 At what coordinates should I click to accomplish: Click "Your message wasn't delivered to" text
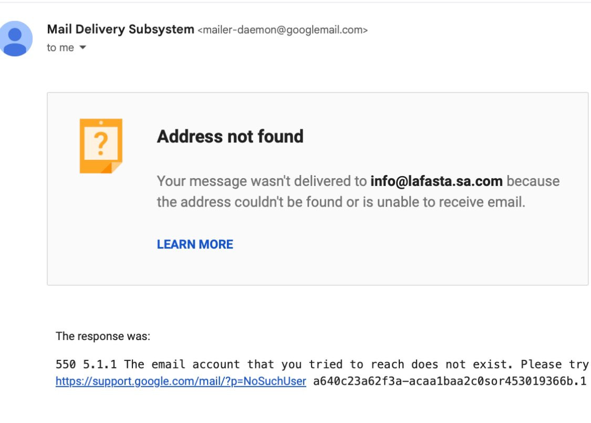coord(262,181)
